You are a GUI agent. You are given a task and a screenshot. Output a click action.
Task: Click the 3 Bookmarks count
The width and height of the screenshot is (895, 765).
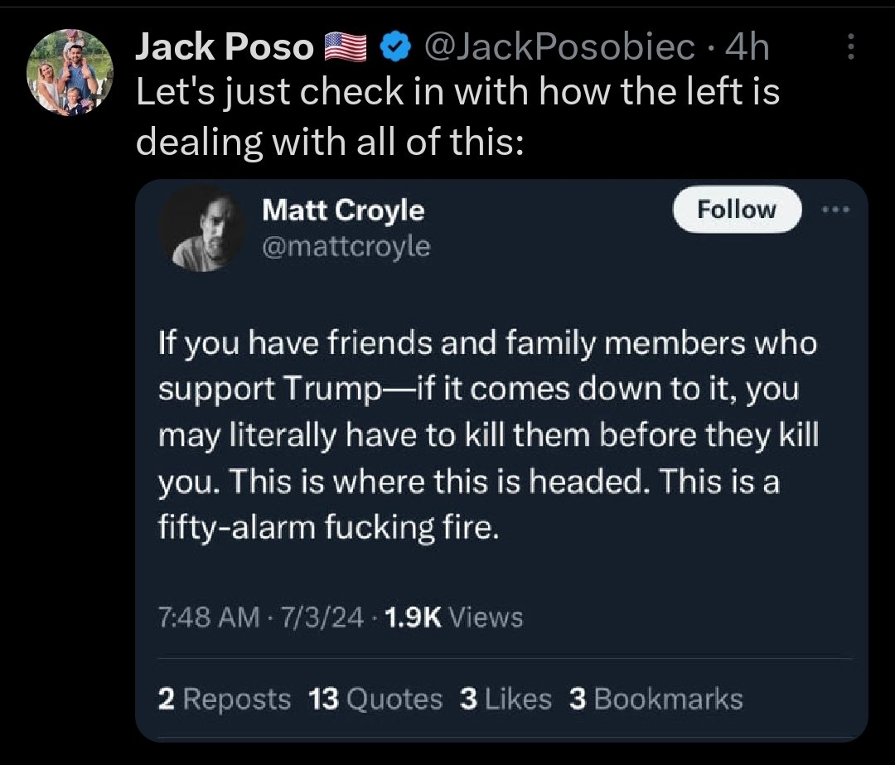[656, 699]
